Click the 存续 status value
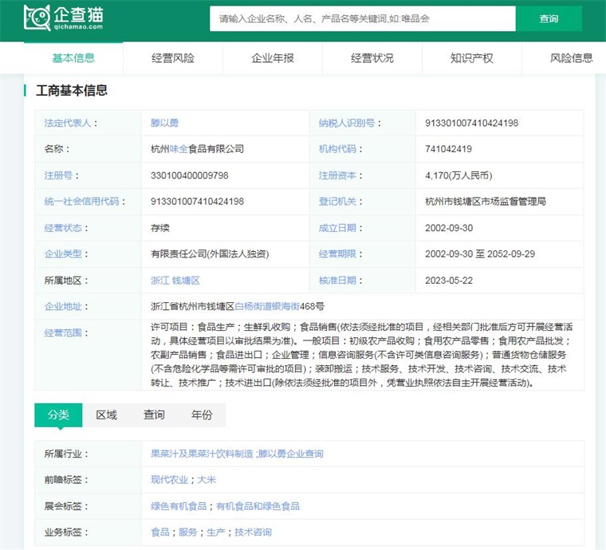The image size is (606, 550). [x=160, y=228]
